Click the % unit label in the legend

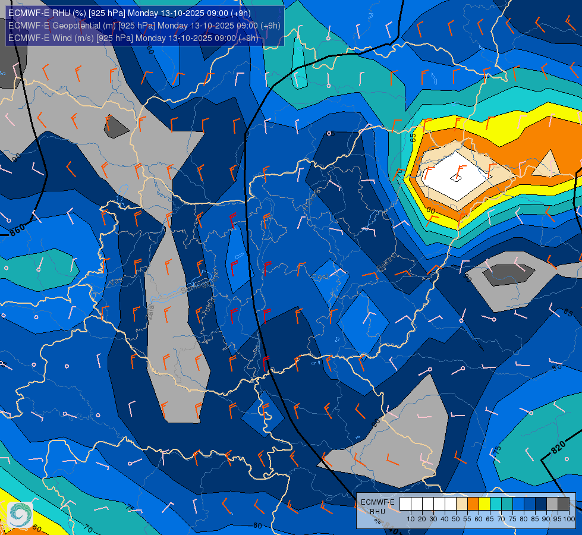(x=377, y=521)
